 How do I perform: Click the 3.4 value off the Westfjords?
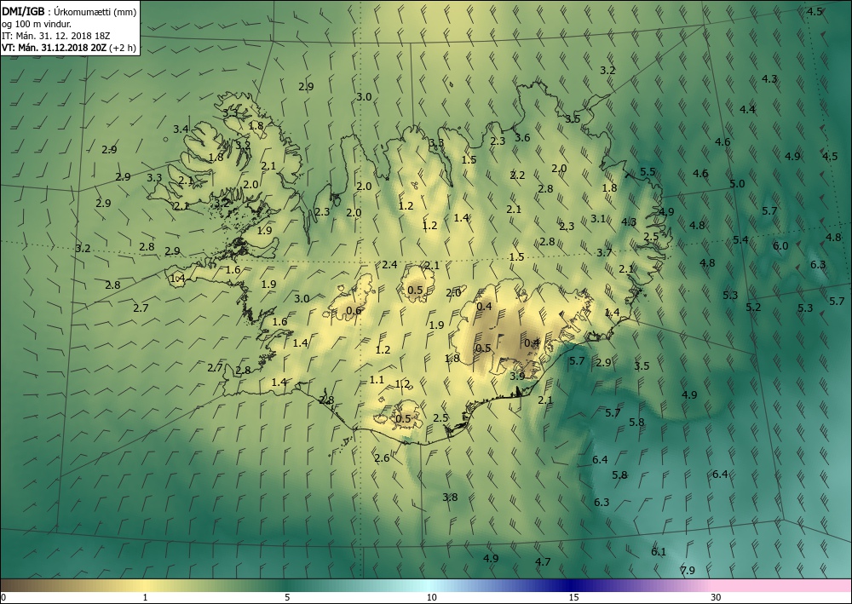click(181, 129)
